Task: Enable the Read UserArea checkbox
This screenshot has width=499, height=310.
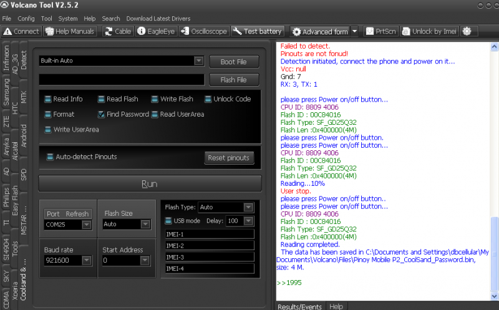Action: pyautogui.click(x=155, y=114)
